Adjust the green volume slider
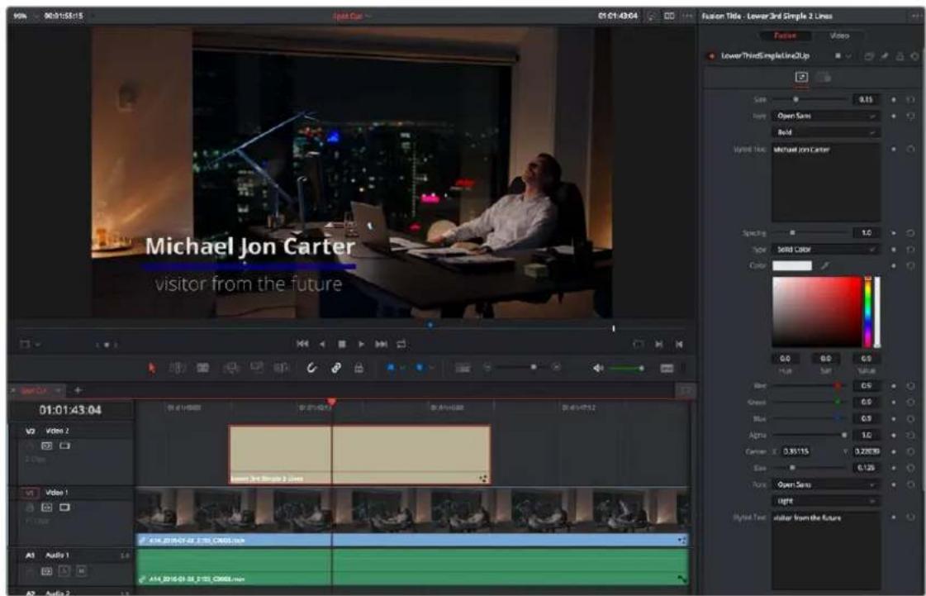This screenshot has width=926, height=596. (x=626, y=368)
